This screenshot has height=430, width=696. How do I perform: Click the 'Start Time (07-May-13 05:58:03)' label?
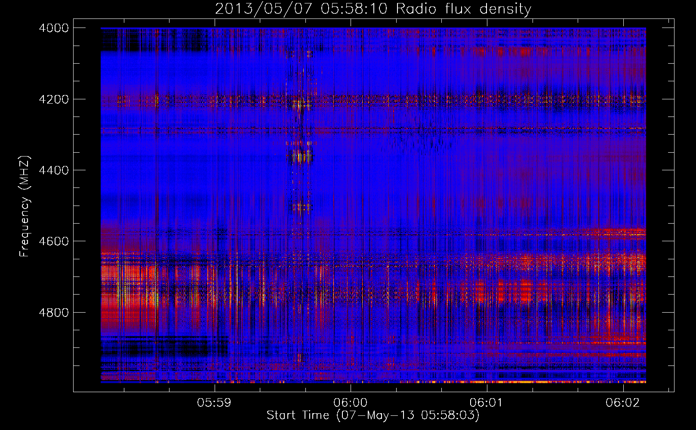pos(373,415)
